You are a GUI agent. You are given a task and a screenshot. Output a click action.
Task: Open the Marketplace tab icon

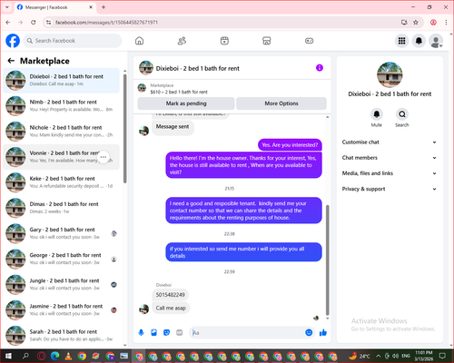tap(267, 41)
